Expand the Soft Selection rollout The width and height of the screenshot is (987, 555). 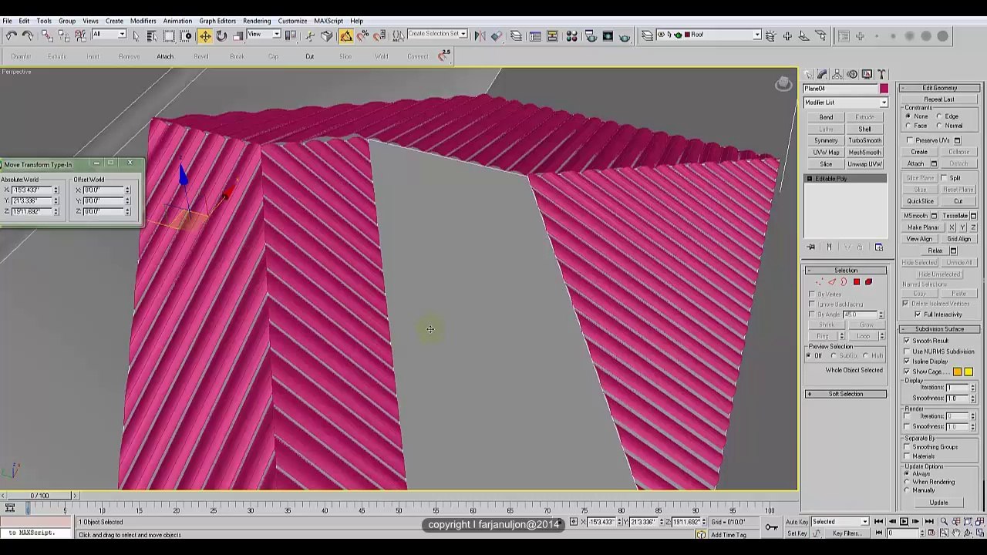click(846, 394)
